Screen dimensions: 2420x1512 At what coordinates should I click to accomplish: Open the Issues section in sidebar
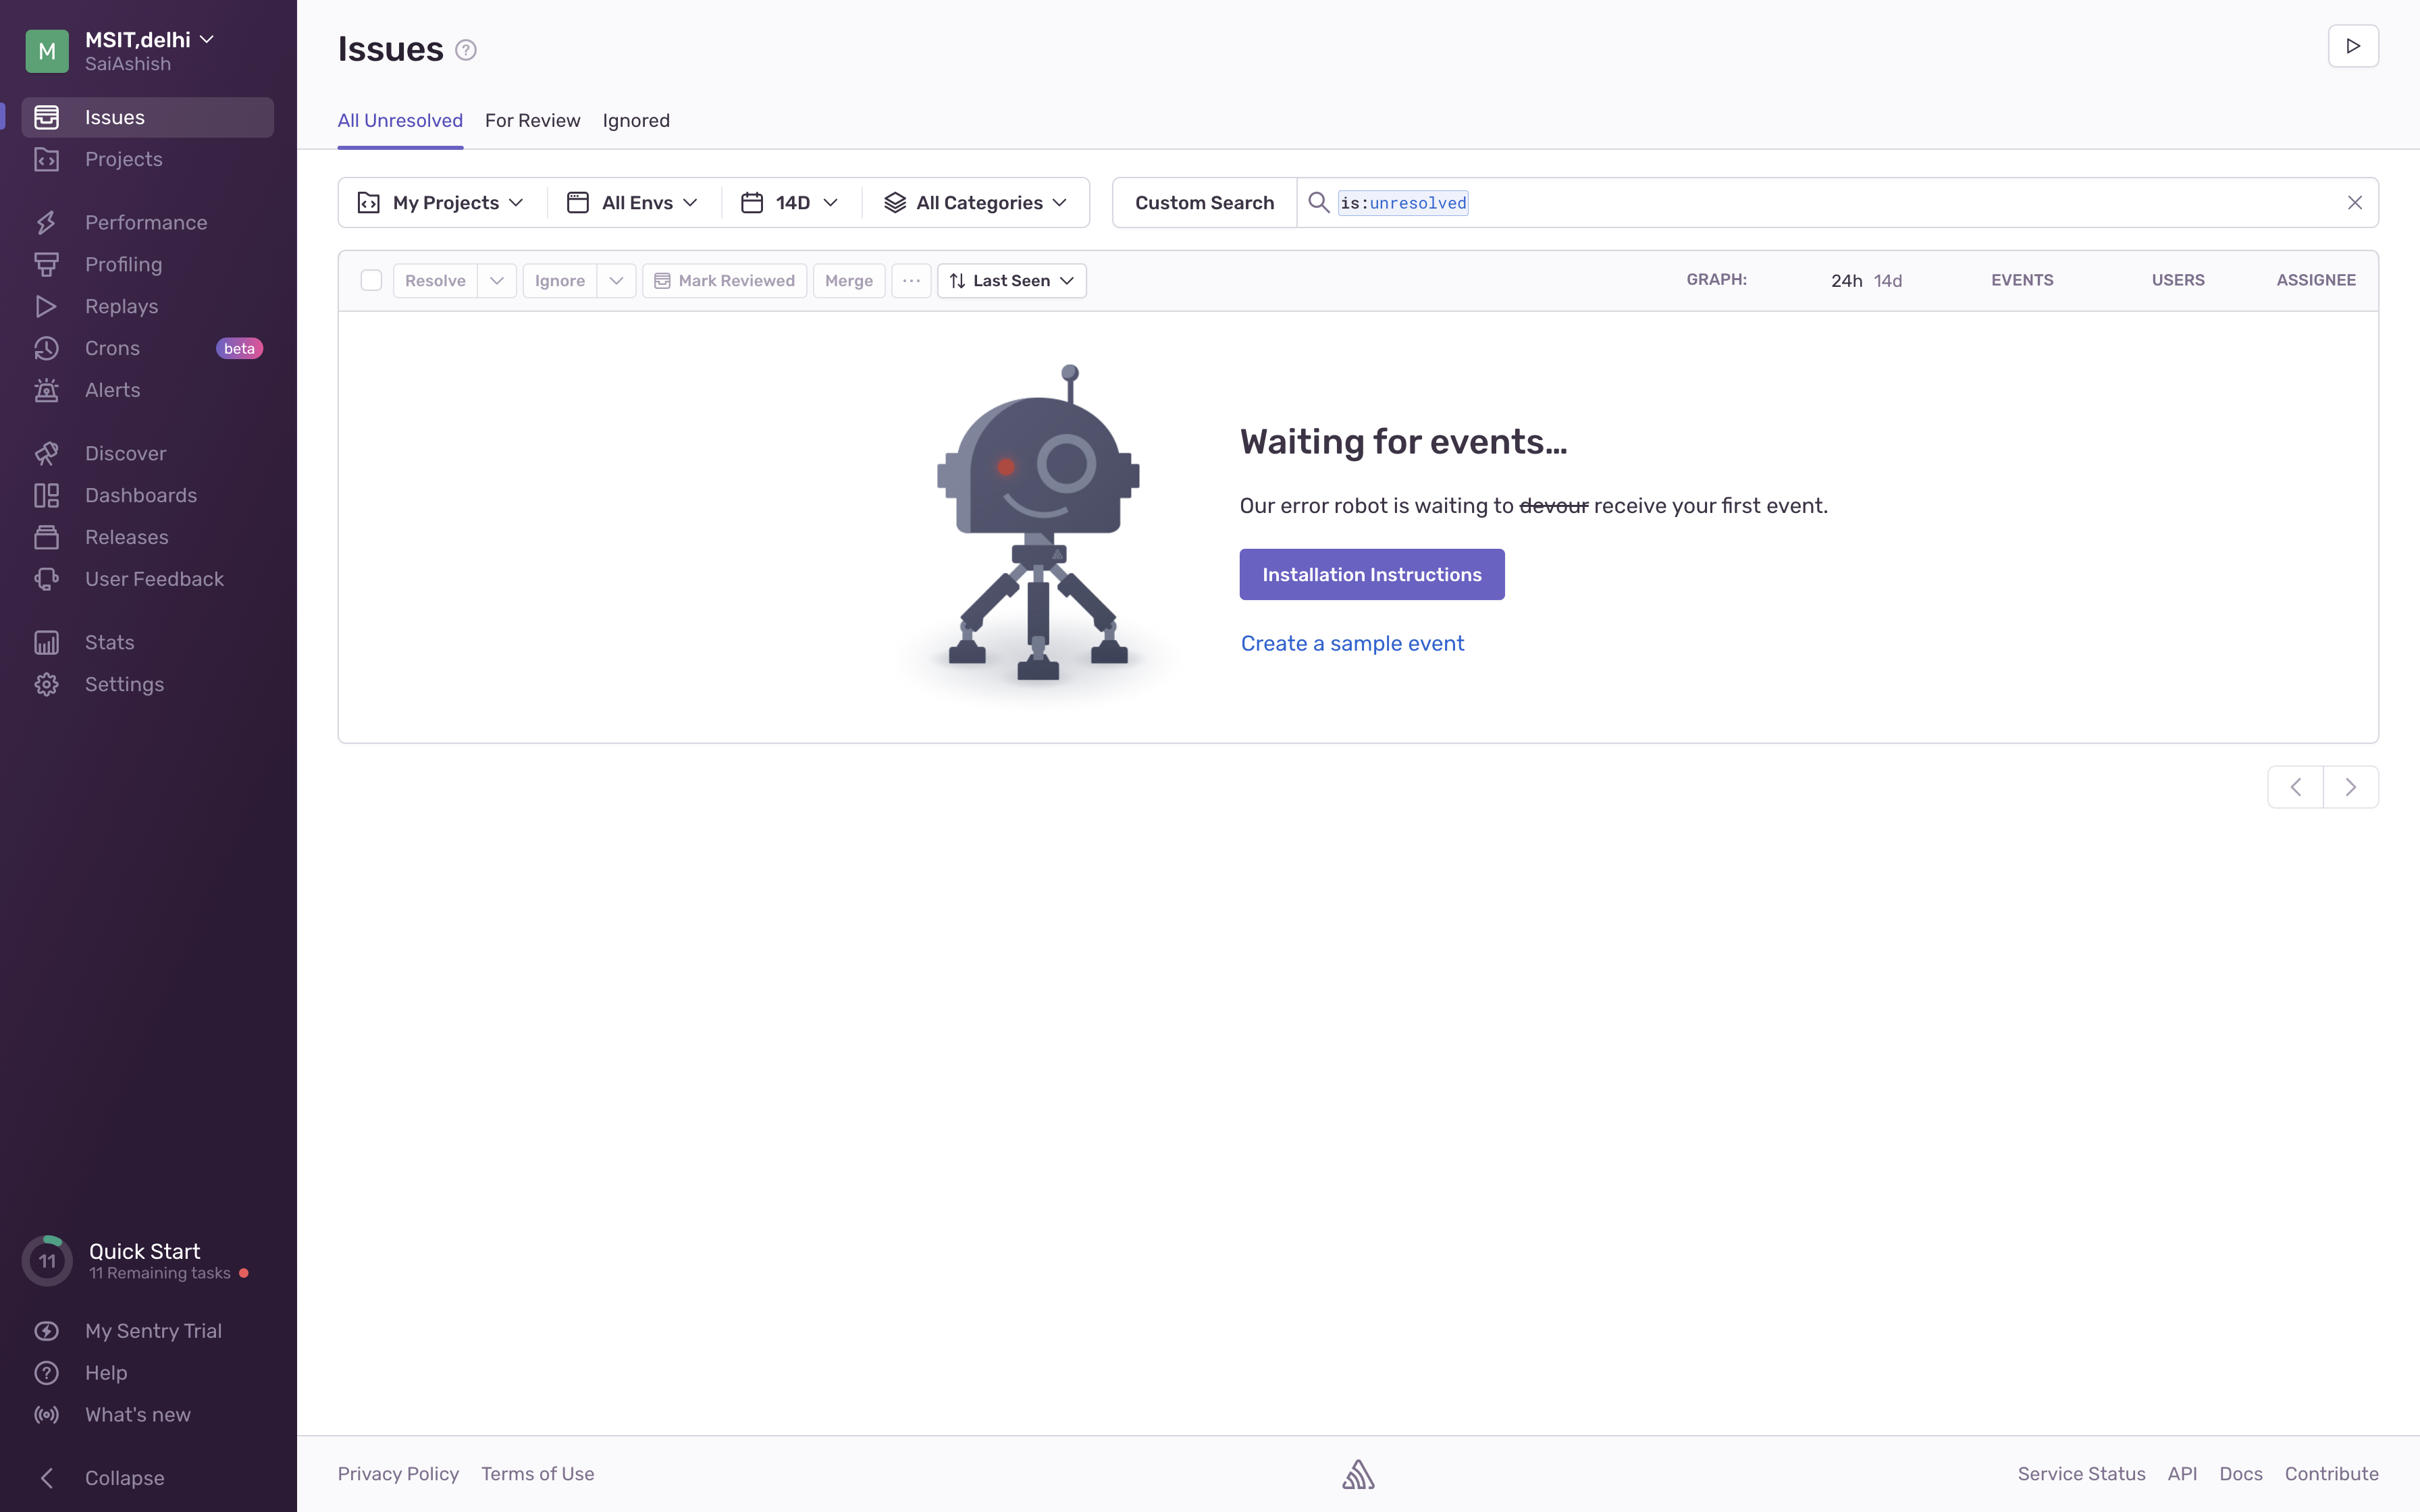point(116,117)
